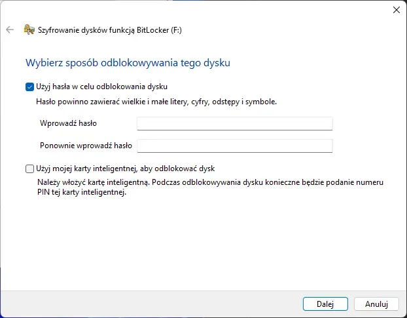The height and width of the screenshot is (318, 407).
Task: Click the label 'Ponownie wprowadź hasło'
Action: [86, 146]
